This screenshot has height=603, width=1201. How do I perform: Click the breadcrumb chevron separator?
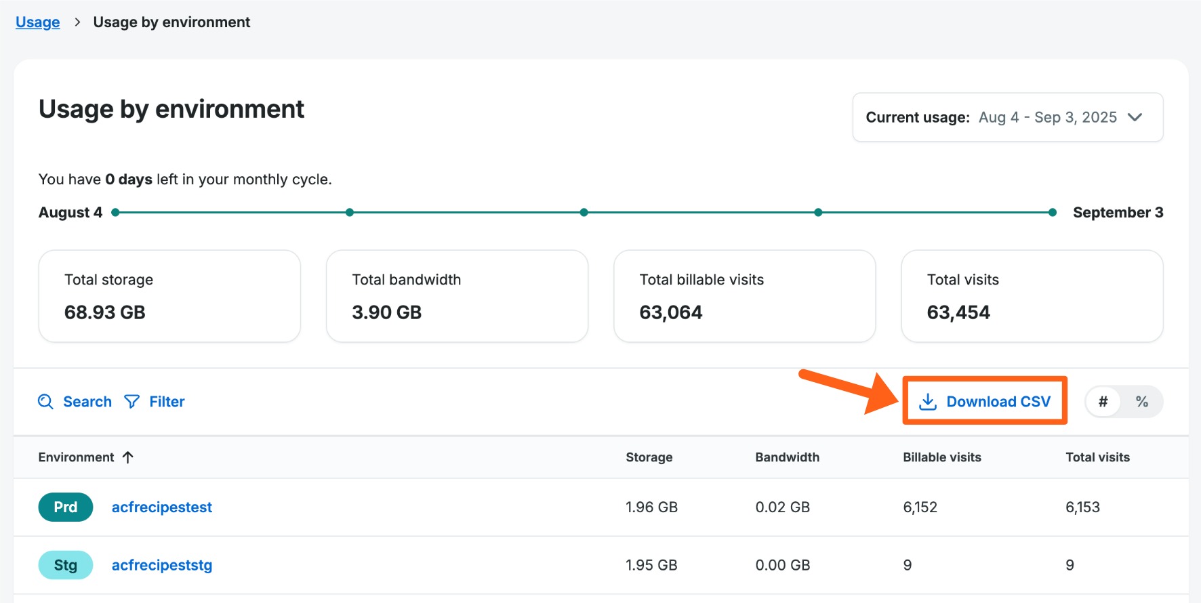click(77, 22)
